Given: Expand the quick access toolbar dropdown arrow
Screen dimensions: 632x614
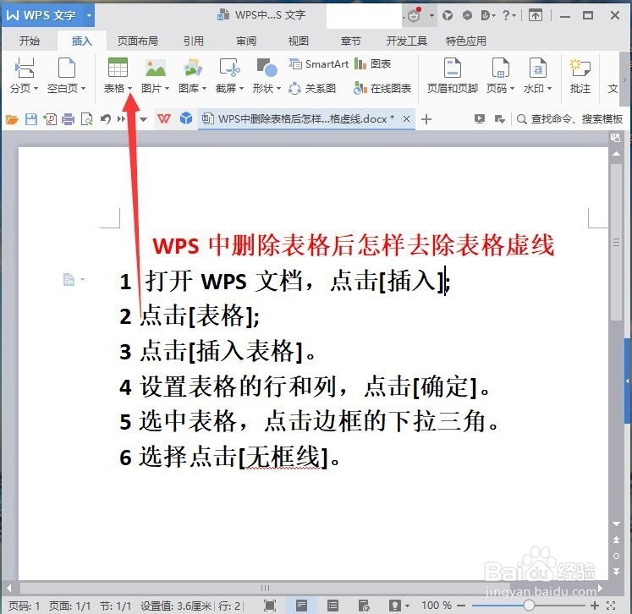Looking at the screenshot, I should click(x=143, y=119).
